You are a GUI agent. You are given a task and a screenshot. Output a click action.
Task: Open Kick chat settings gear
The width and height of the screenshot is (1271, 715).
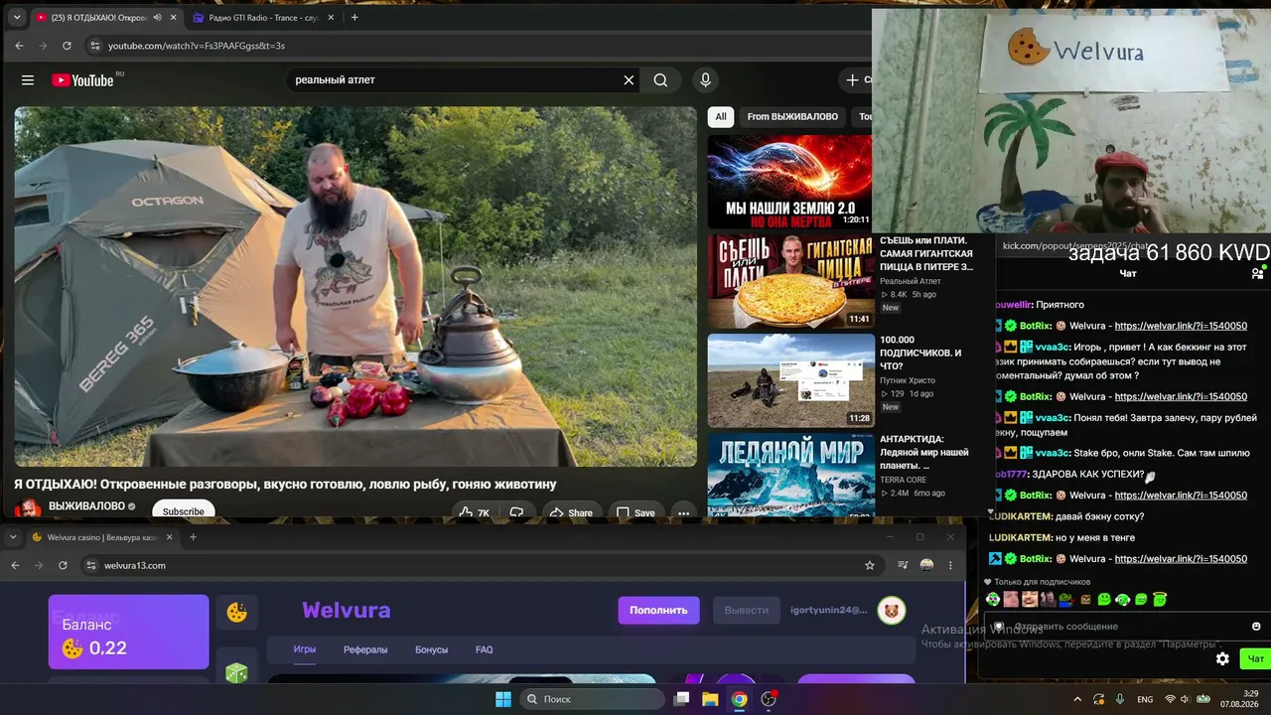[x=1222, y=658]
